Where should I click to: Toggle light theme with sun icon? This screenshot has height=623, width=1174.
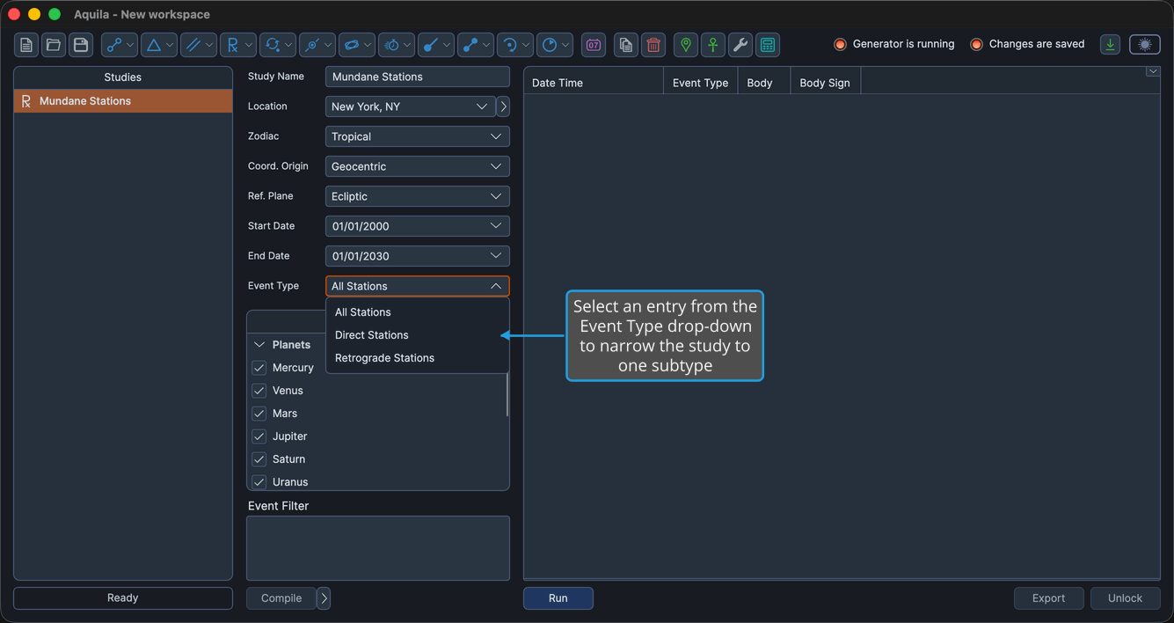tap(1145, 44)
